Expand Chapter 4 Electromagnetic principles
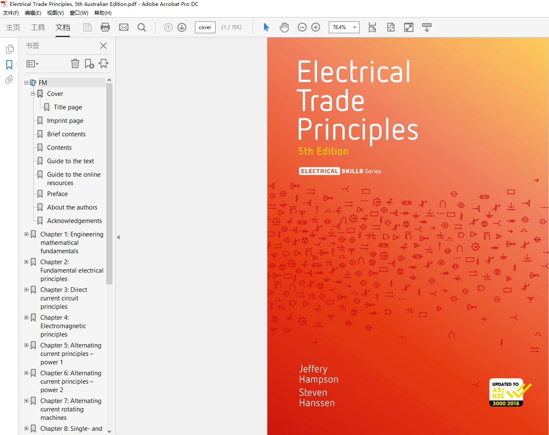 (x=26, y=318)
